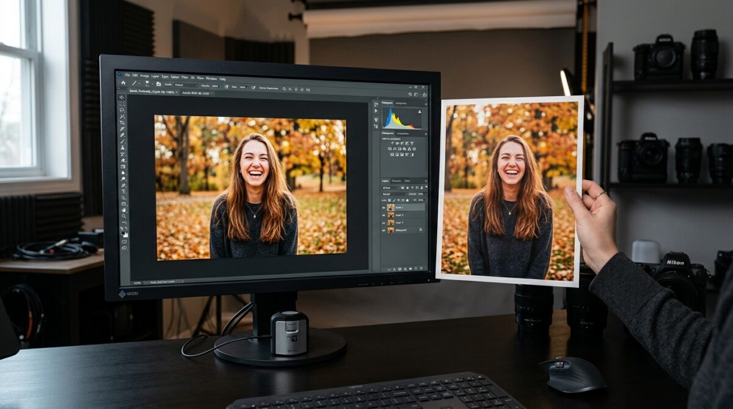The width and height of the screenshot is (733, 409).
Task: Open the layer Opacity dropdown
Action: [x=421, y=194]
